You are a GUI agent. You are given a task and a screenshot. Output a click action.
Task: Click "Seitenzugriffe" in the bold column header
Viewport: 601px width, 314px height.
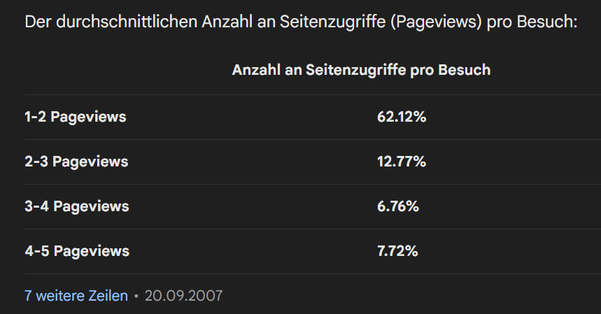[x=355, y=70]
